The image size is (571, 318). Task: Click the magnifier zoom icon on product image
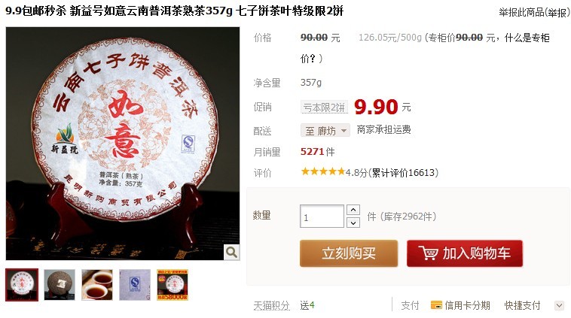231,252
